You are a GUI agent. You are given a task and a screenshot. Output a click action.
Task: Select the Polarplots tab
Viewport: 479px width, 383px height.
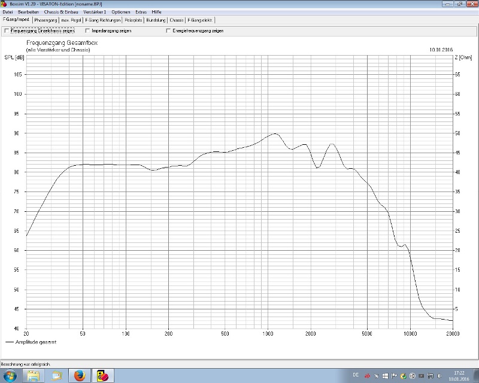133,20
